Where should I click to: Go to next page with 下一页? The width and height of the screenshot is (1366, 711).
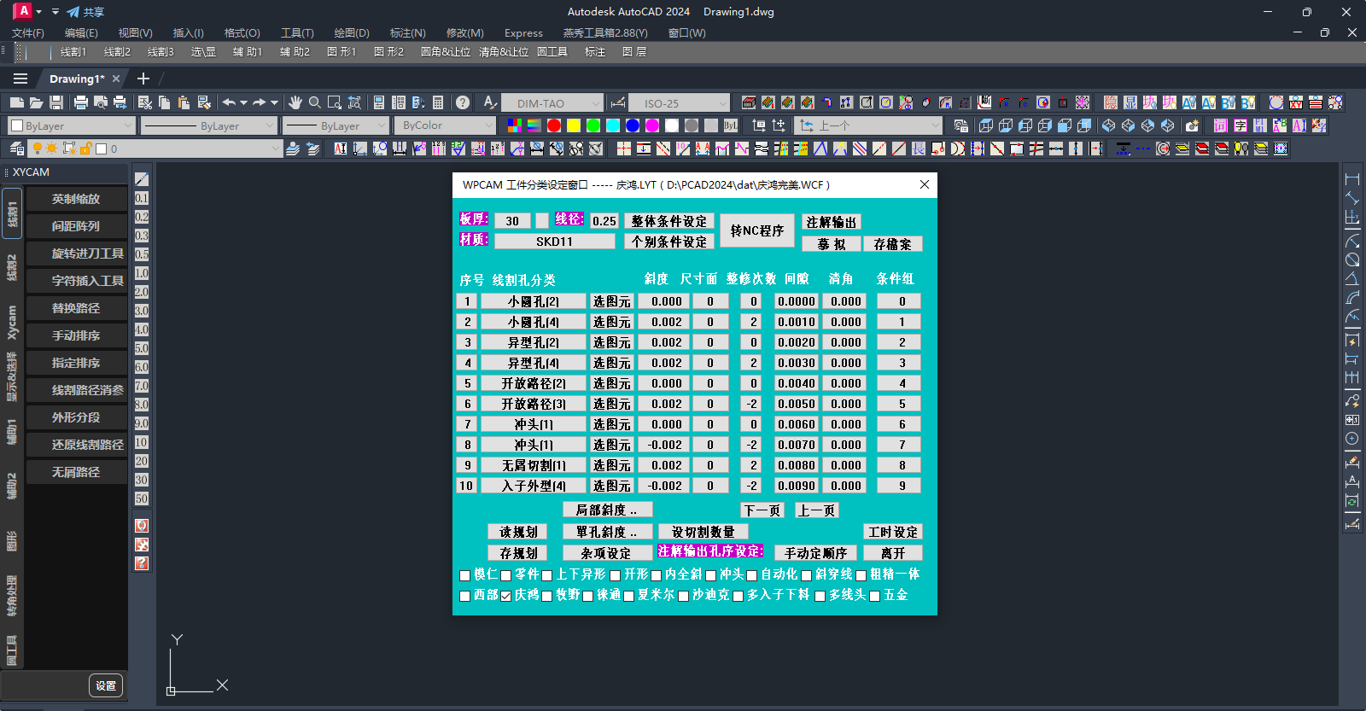point(762,510)
